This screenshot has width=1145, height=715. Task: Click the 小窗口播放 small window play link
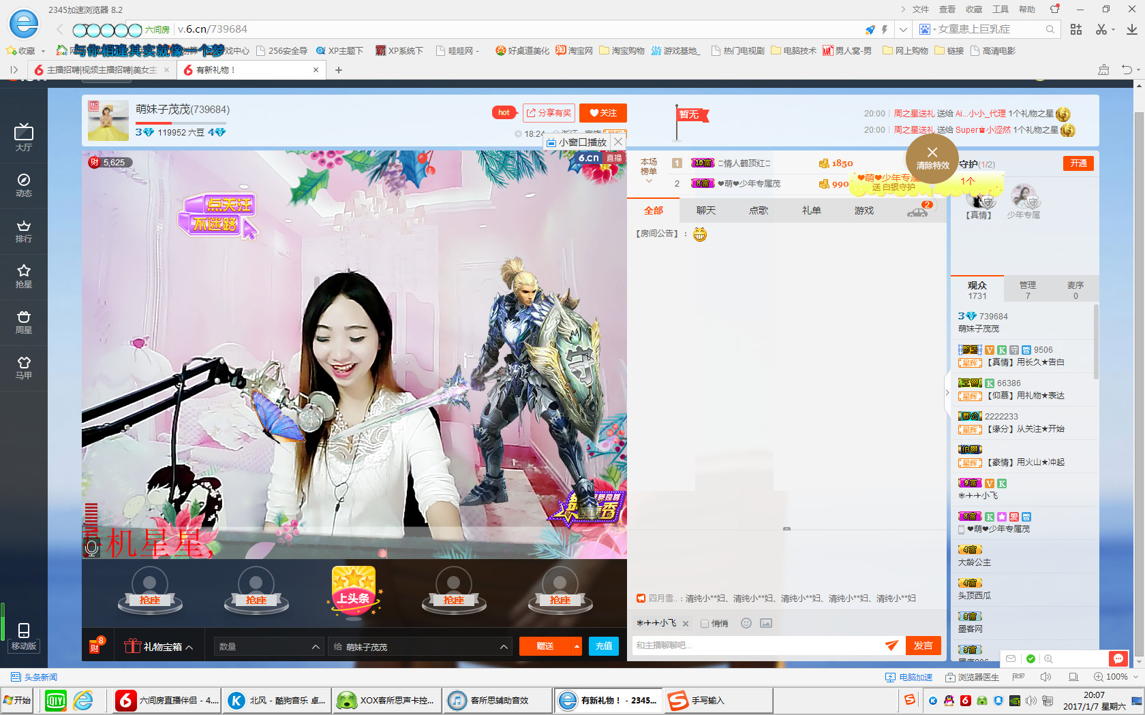577,142
